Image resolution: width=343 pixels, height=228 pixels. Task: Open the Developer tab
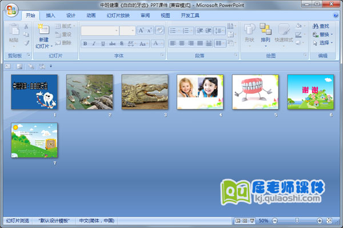(190, 15)
